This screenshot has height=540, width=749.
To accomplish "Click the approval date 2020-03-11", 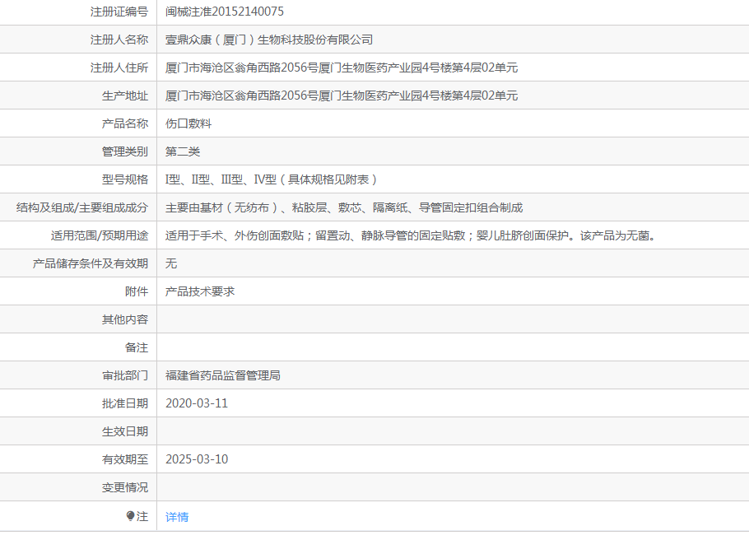I will 197,403.
